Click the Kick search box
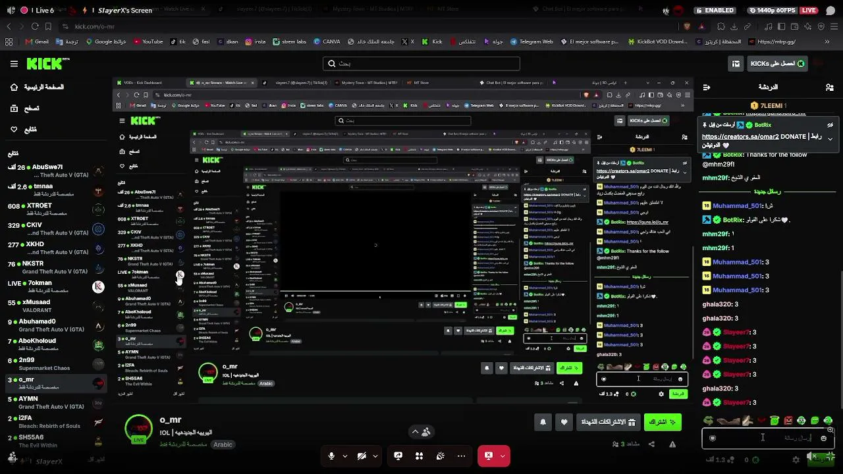 421,63
